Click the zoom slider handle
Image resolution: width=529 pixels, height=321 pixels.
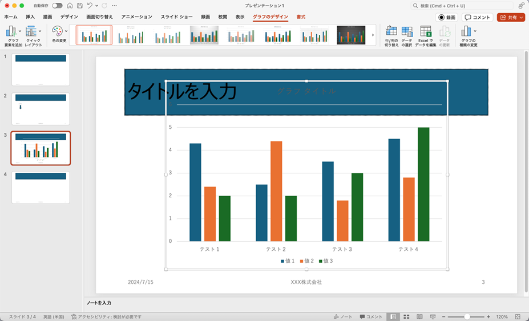[467, 316]
